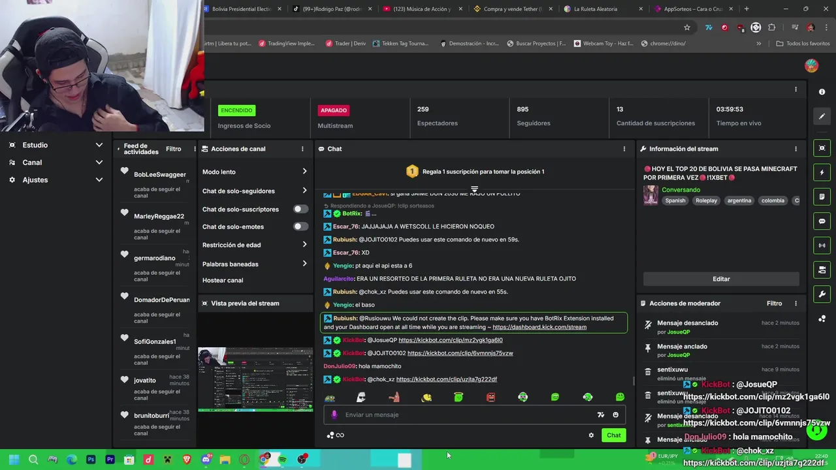This screenshot has width=836, height=470.
Task: Switch to Bolivia Presidential Election tab
Action: click(x=242, y=9)
